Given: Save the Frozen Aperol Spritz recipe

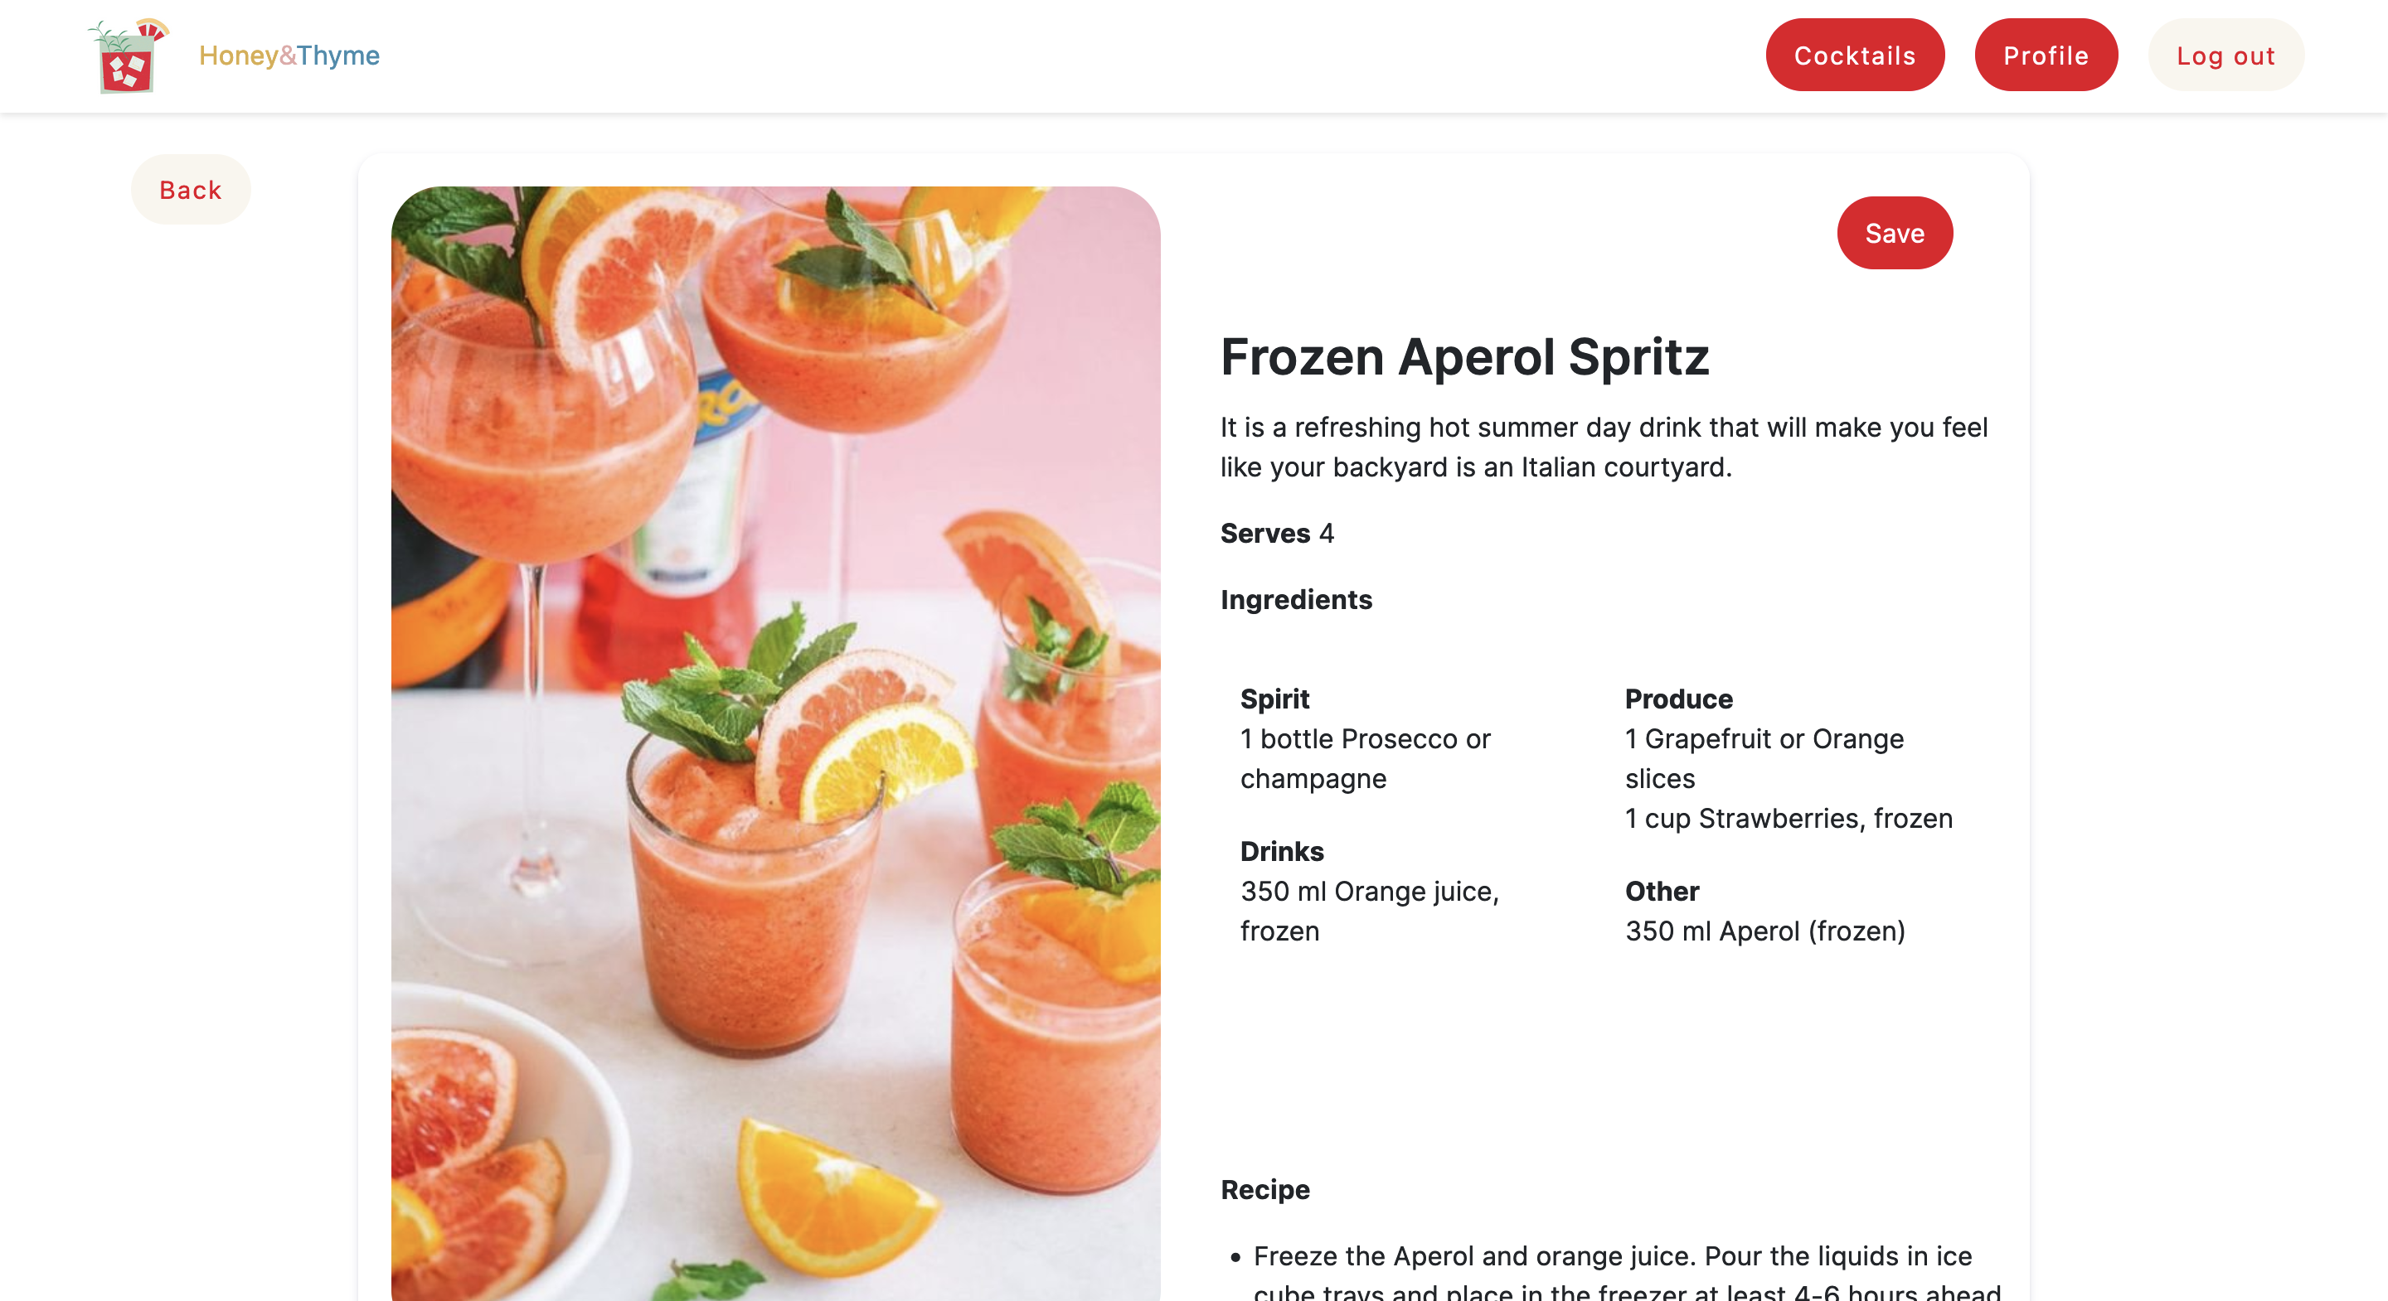Looking at the screenshot, I should tap(1895, 234).
